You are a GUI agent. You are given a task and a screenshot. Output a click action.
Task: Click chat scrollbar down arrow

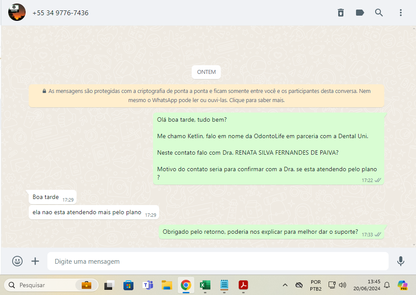click(414, 245)
